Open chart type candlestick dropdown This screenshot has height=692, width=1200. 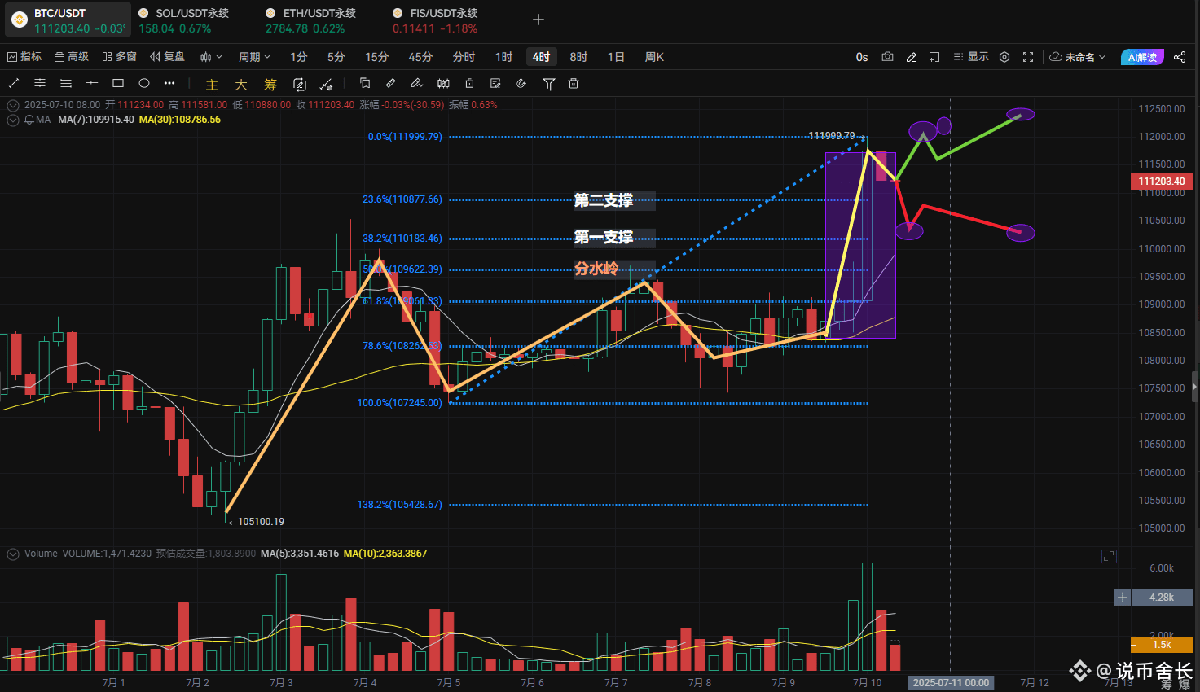211,57
